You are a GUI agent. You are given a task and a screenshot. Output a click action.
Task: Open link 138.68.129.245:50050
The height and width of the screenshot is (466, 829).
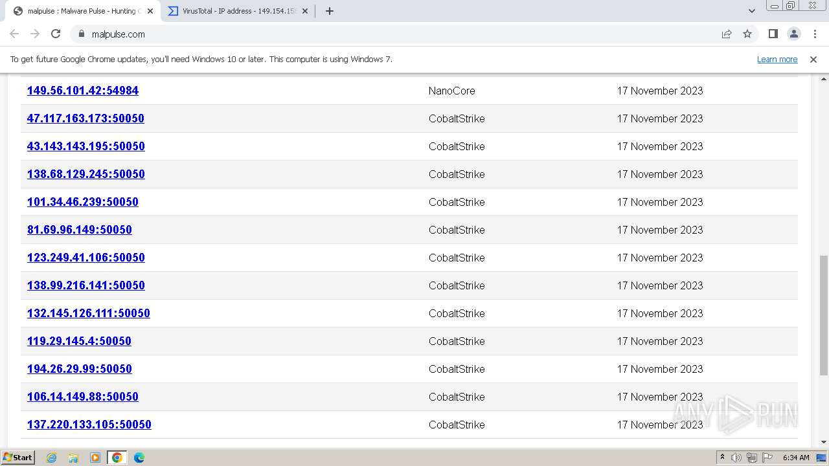[86, 174]
